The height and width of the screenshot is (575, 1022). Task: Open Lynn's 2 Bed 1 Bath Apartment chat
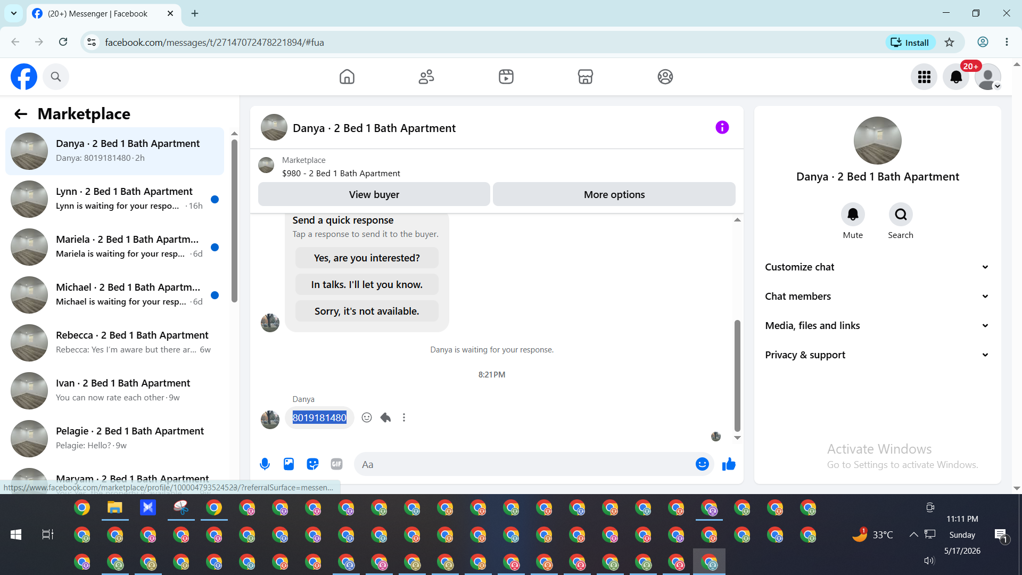[x=114, y=199]
